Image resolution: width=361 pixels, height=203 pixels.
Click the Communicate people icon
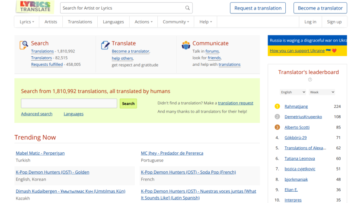pyautogui.click(x=186, y=45)
